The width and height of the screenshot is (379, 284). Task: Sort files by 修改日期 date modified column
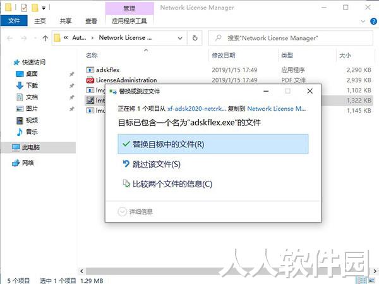[224, 56]
